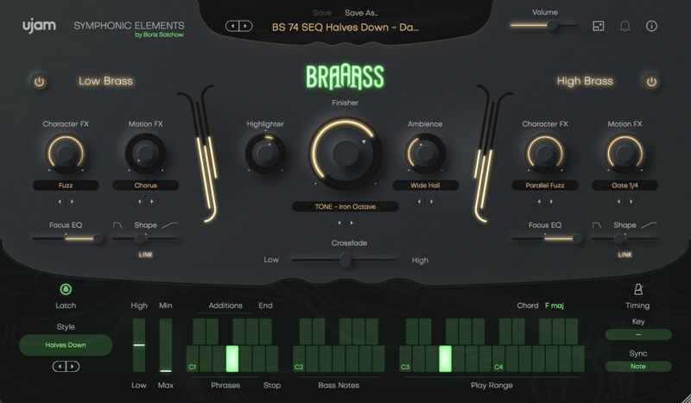The image size is (691, 403).
Task: Open the Wide Hall Ambience dropdown
Action: pyautogui.click(x=425, y=185)
